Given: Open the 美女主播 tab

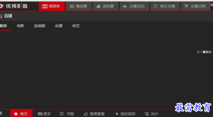Looking at the screenshot, I should (x=165, y=6).
